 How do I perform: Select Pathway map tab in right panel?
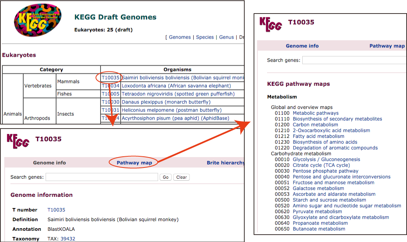(387, 46)
